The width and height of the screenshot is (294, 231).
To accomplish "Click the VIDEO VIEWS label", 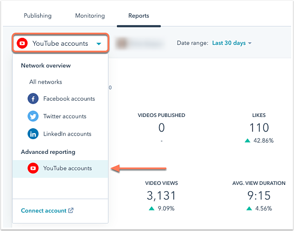I will click(161, 183).
